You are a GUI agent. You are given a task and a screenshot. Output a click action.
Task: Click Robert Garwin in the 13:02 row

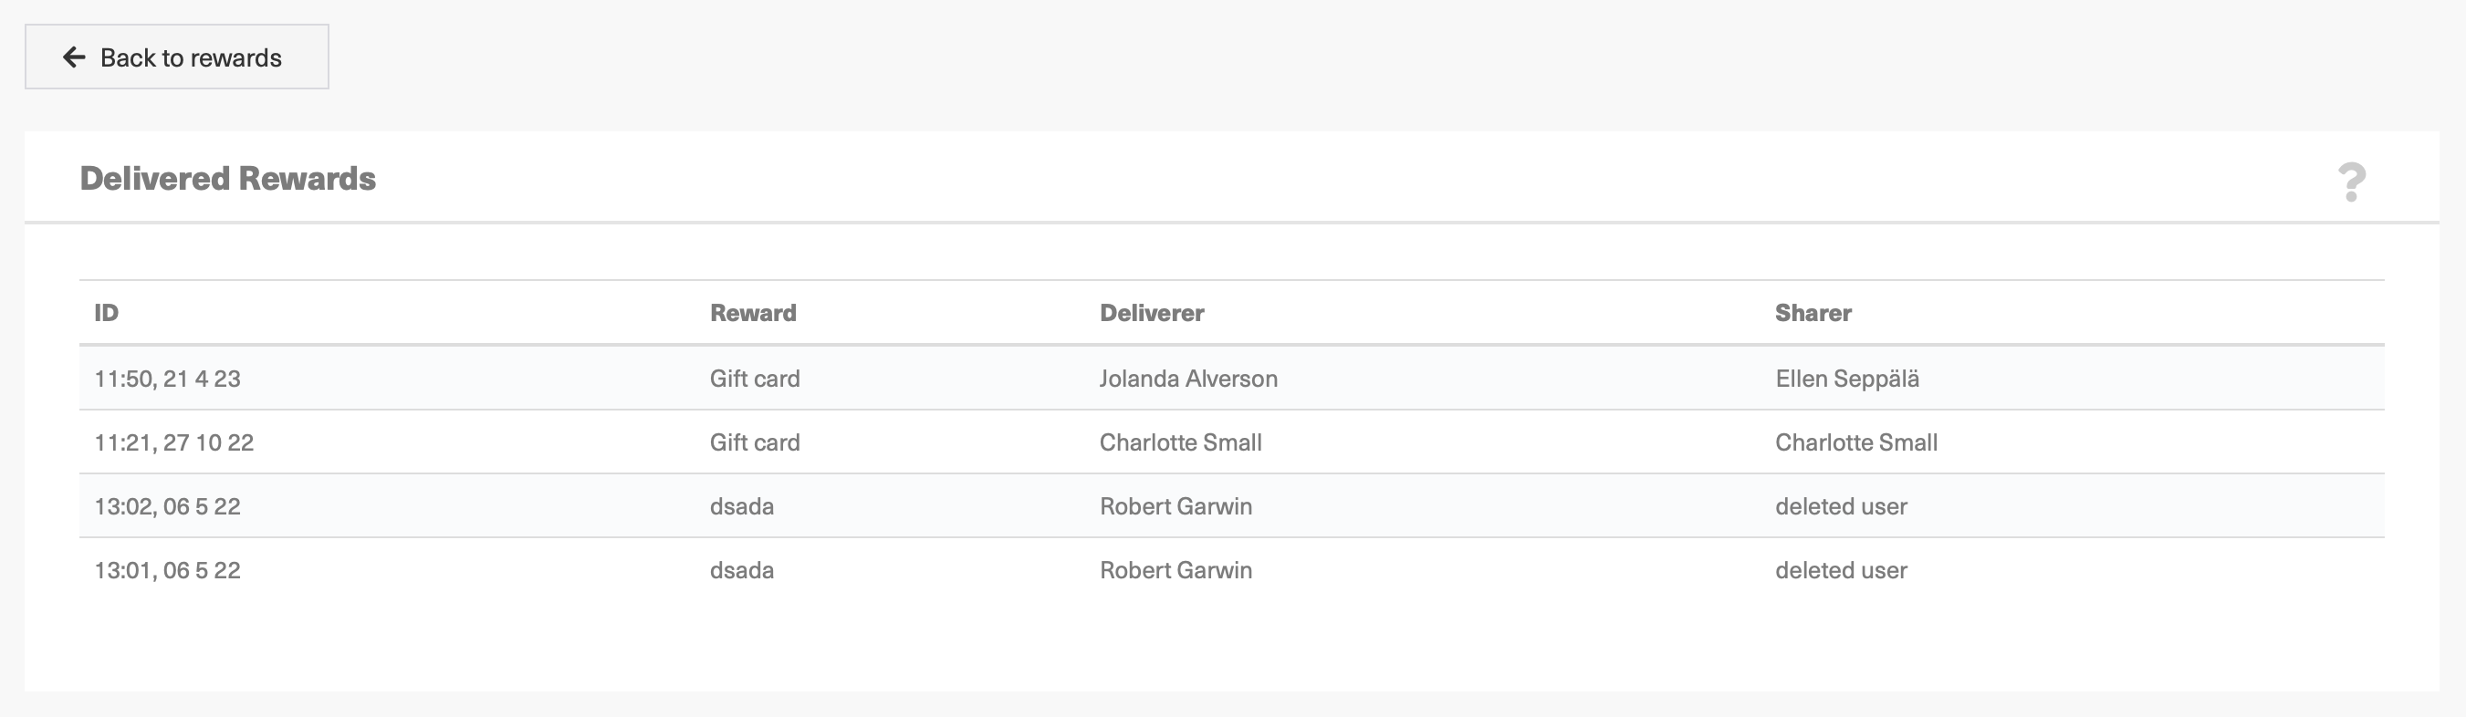pyautogui.click(x=1176, y=506)
